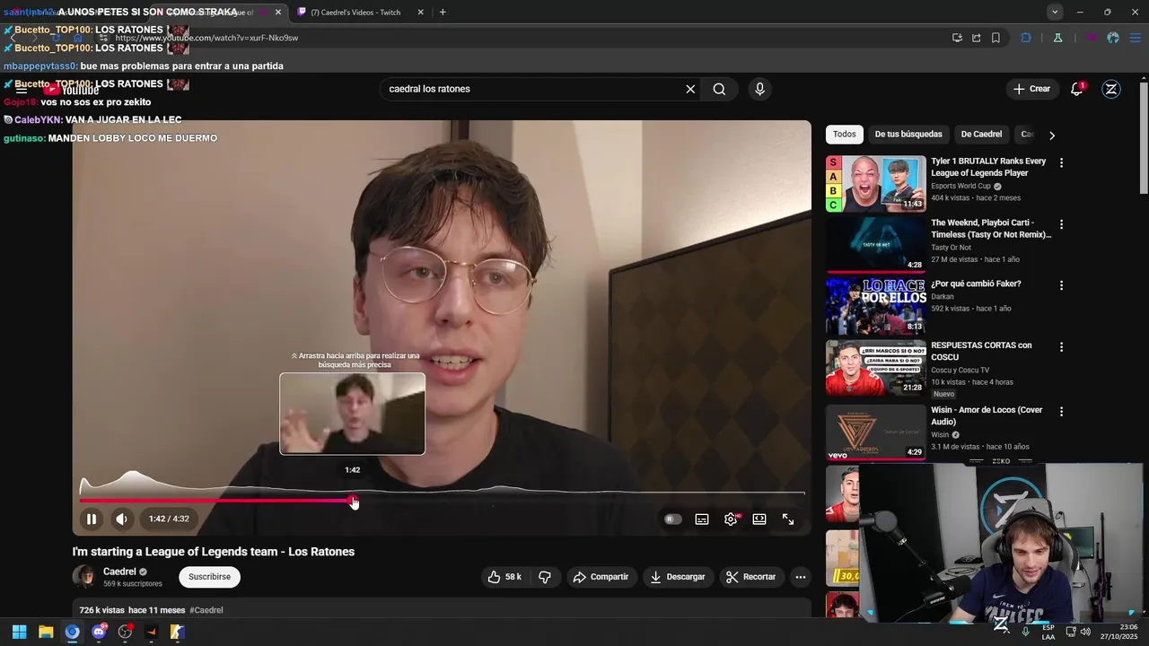Click the URL address bar
The image size is (1149, 646).
coord(530,38)
